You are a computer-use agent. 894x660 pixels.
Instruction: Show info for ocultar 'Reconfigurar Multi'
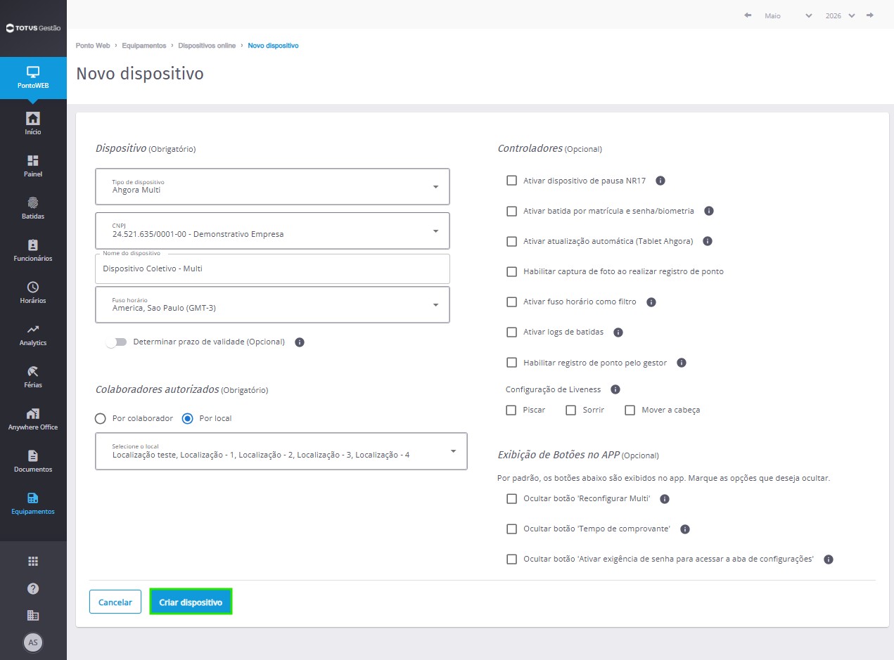click(665, 499)
